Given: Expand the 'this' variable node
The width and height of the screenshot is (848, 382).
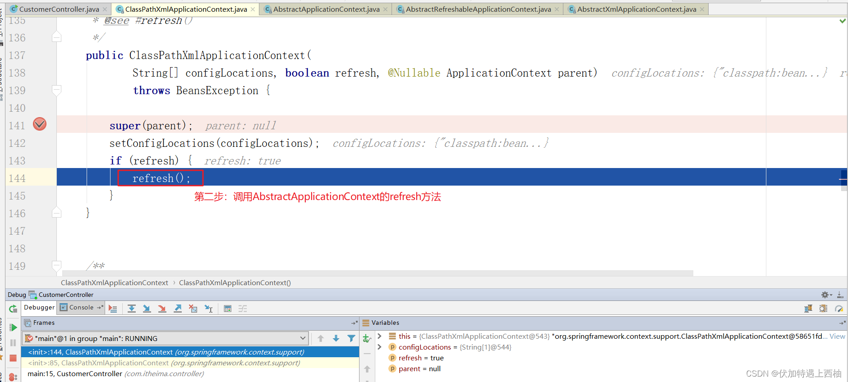Looking at the screenshot, I should pos(379,336).
